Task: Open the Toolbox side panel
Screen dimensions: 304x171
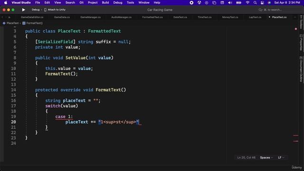Action: tap(301, 22)
